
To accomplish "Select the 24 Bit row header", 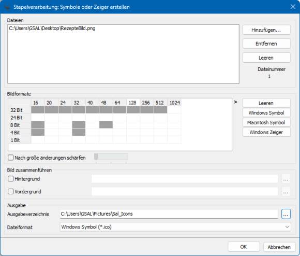I will pos(20,118).
